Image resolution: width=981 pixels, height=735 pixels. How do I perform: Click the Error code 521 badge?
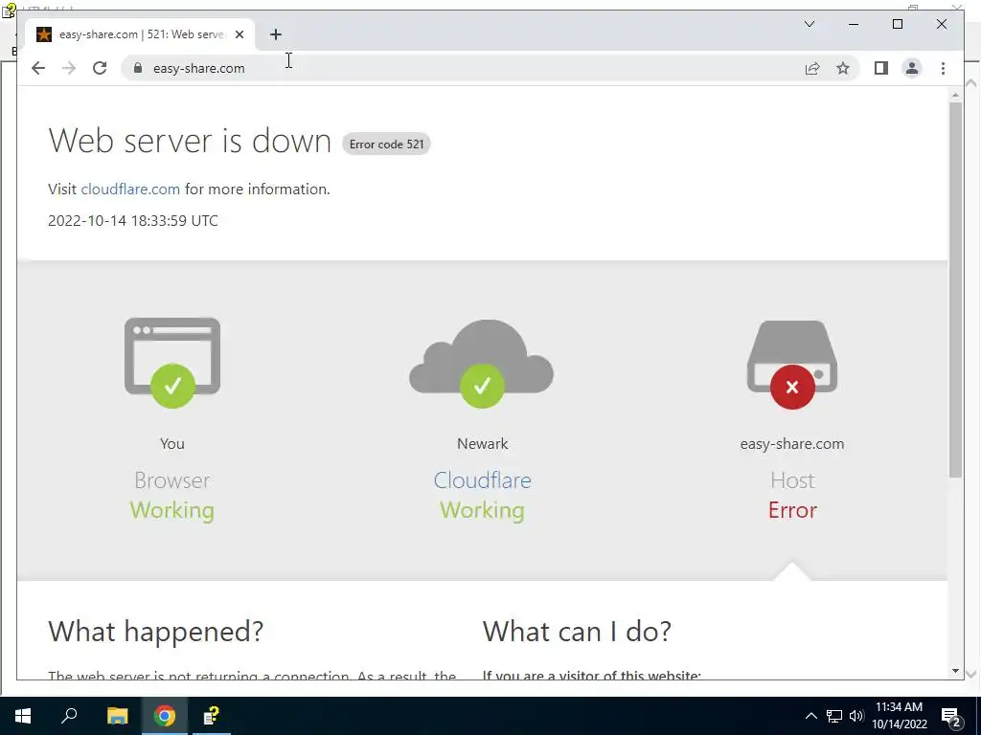(386, 145)
